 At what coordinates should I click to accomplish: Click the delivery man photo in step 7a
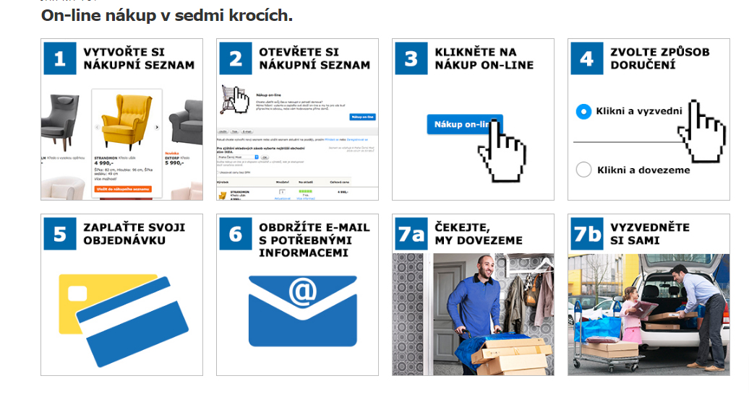(474, 315)
